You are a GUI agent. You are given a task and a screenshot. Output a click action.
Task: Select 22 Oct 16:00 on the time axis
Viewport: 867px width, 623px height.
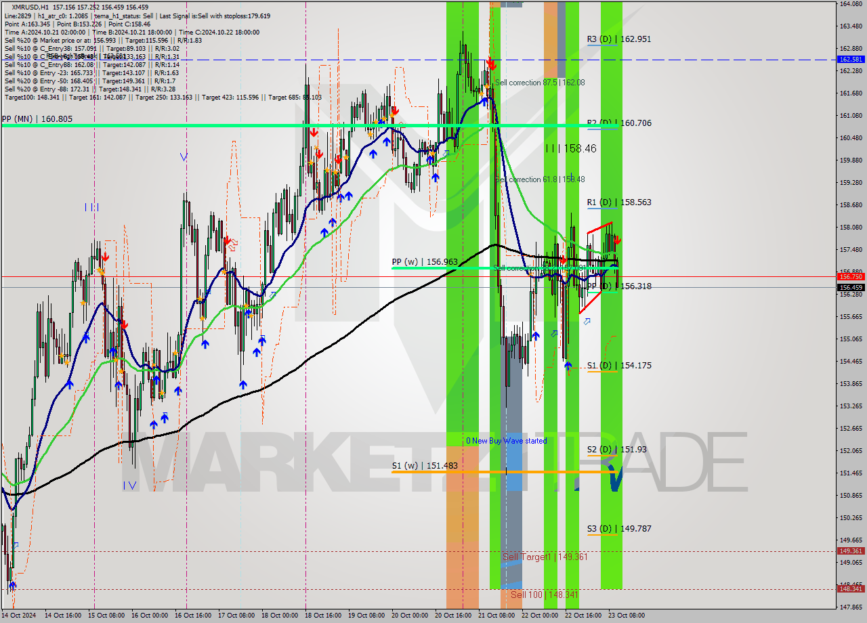584,616
